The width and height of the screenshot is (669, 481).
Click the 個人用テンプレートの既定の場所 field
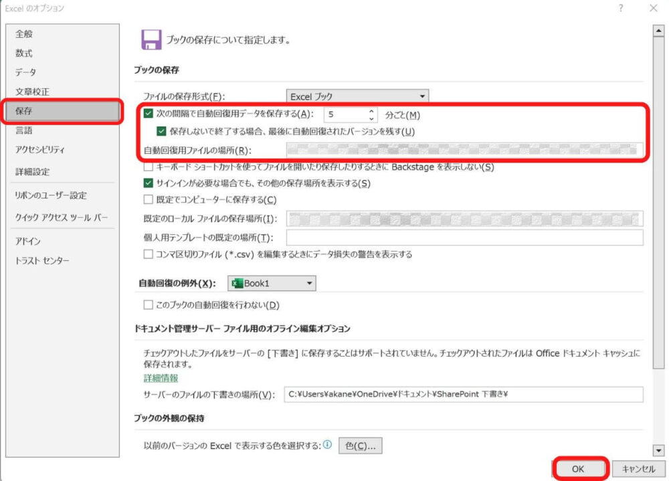[464, 237]
